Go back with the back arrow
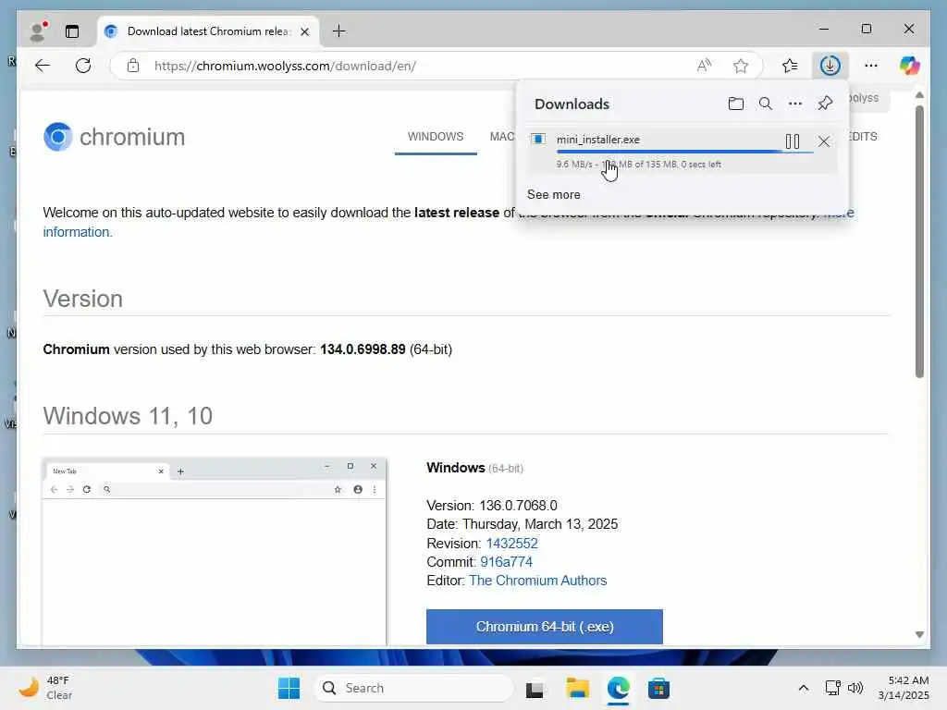 pyautogui.click(x=43, y=66)
